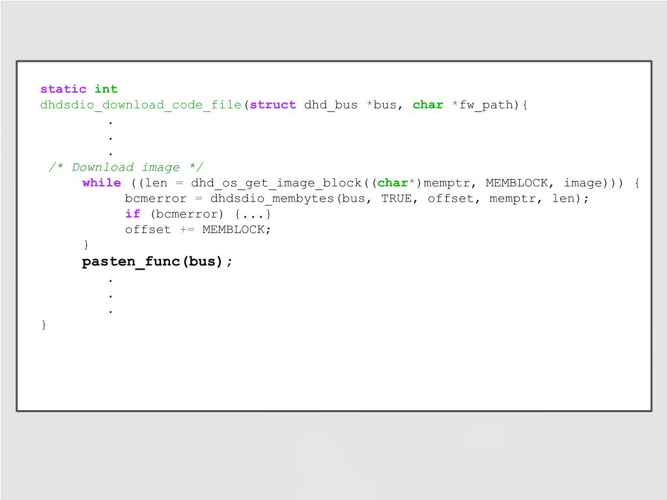Click the '*fw_path' parameter
The height and width of the screenshot is (500, 667).
pos(485,105)
